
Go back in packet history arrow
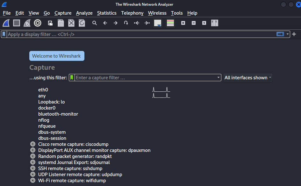(x=105, y=23)
